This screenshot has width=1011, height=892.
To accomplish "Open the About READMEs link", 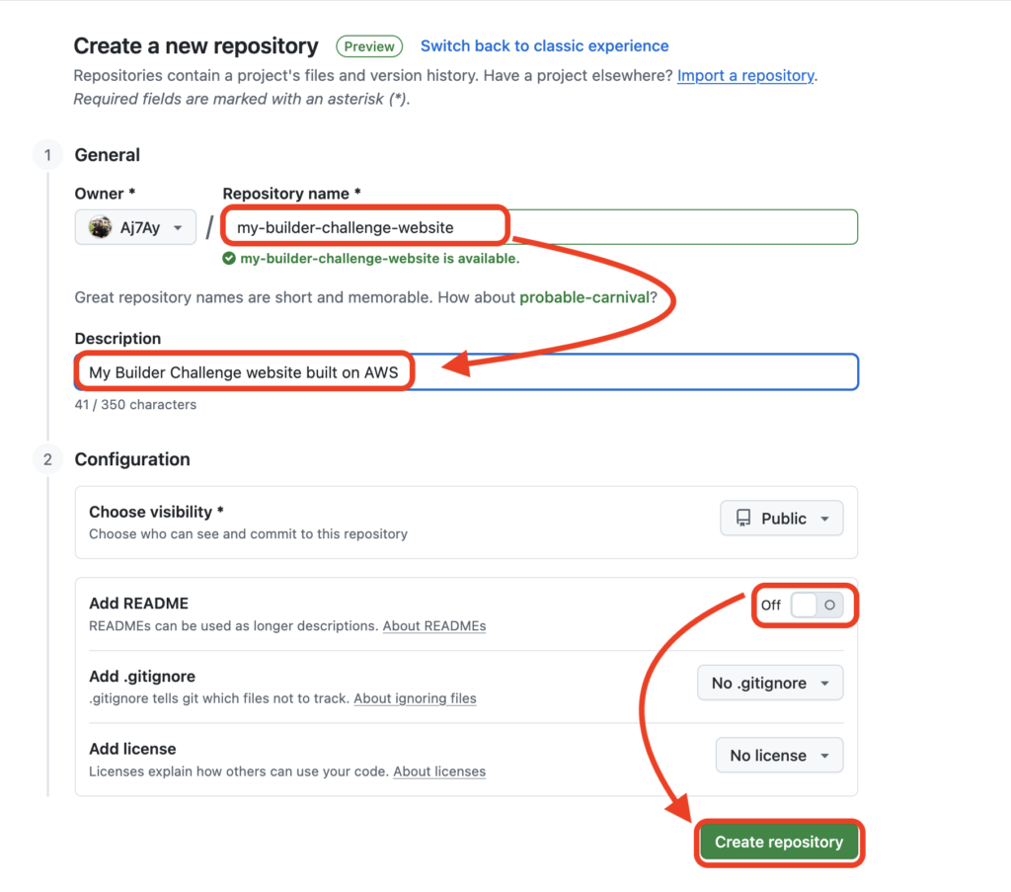I will point(434,625).
